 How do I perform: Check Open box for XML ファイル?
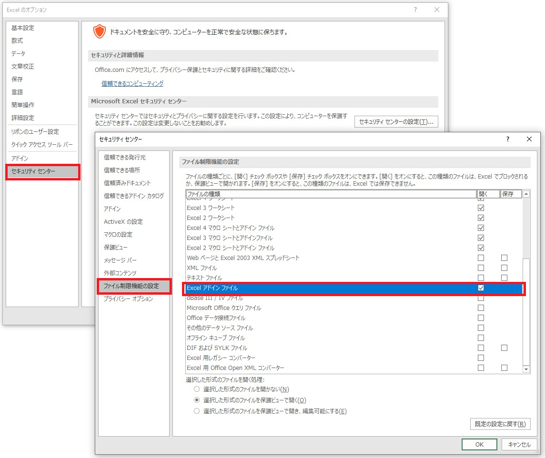tap(481, 268)
